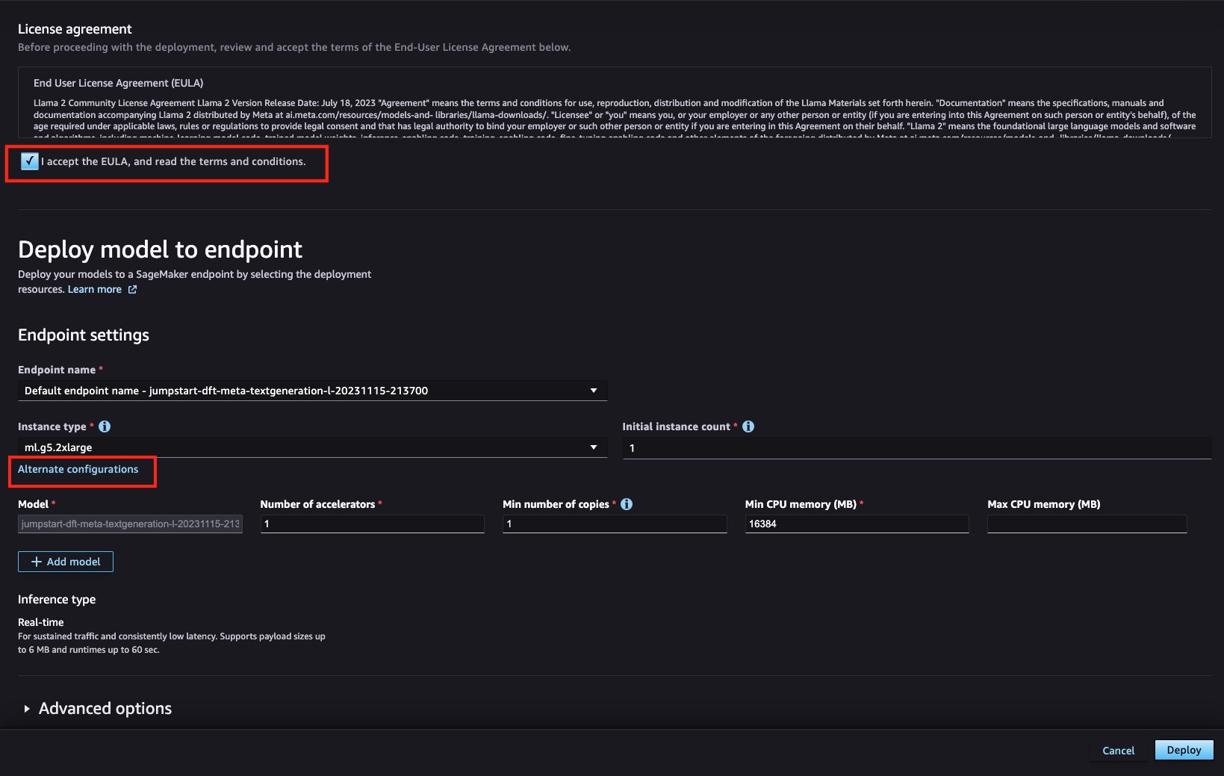Image resolution: width=1224 pixels, height=776 pixels.
Task: Click the Min number of copies info icon
Action: pos(627,504)
